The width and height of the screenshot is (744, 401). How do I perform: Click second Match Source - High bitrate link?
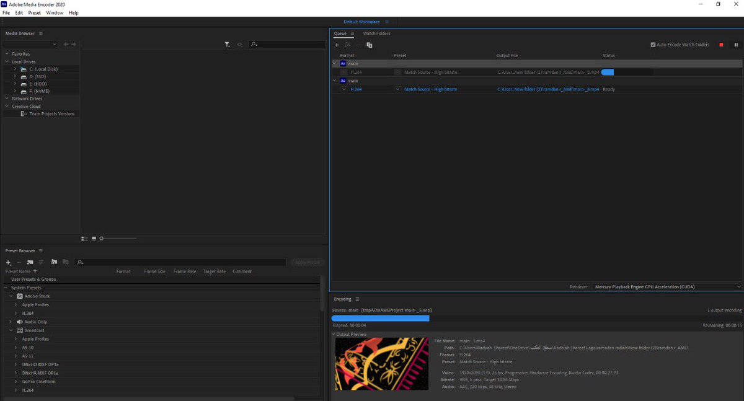tap(431, 89)
